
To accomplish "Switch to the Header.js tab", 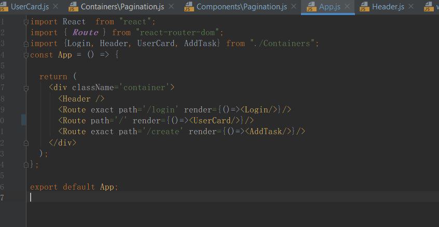I will click(388, 7).
